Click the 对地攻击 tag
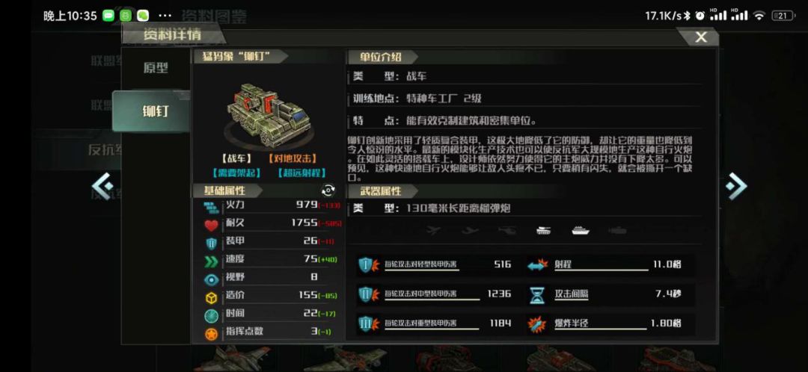Viewport: 808px width, 372px height. [x=293, y=159]
